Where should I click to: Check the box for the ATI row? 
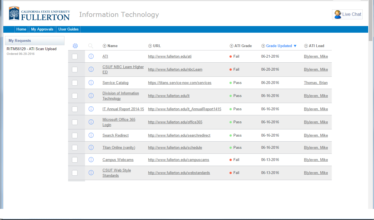click(75, 57)
